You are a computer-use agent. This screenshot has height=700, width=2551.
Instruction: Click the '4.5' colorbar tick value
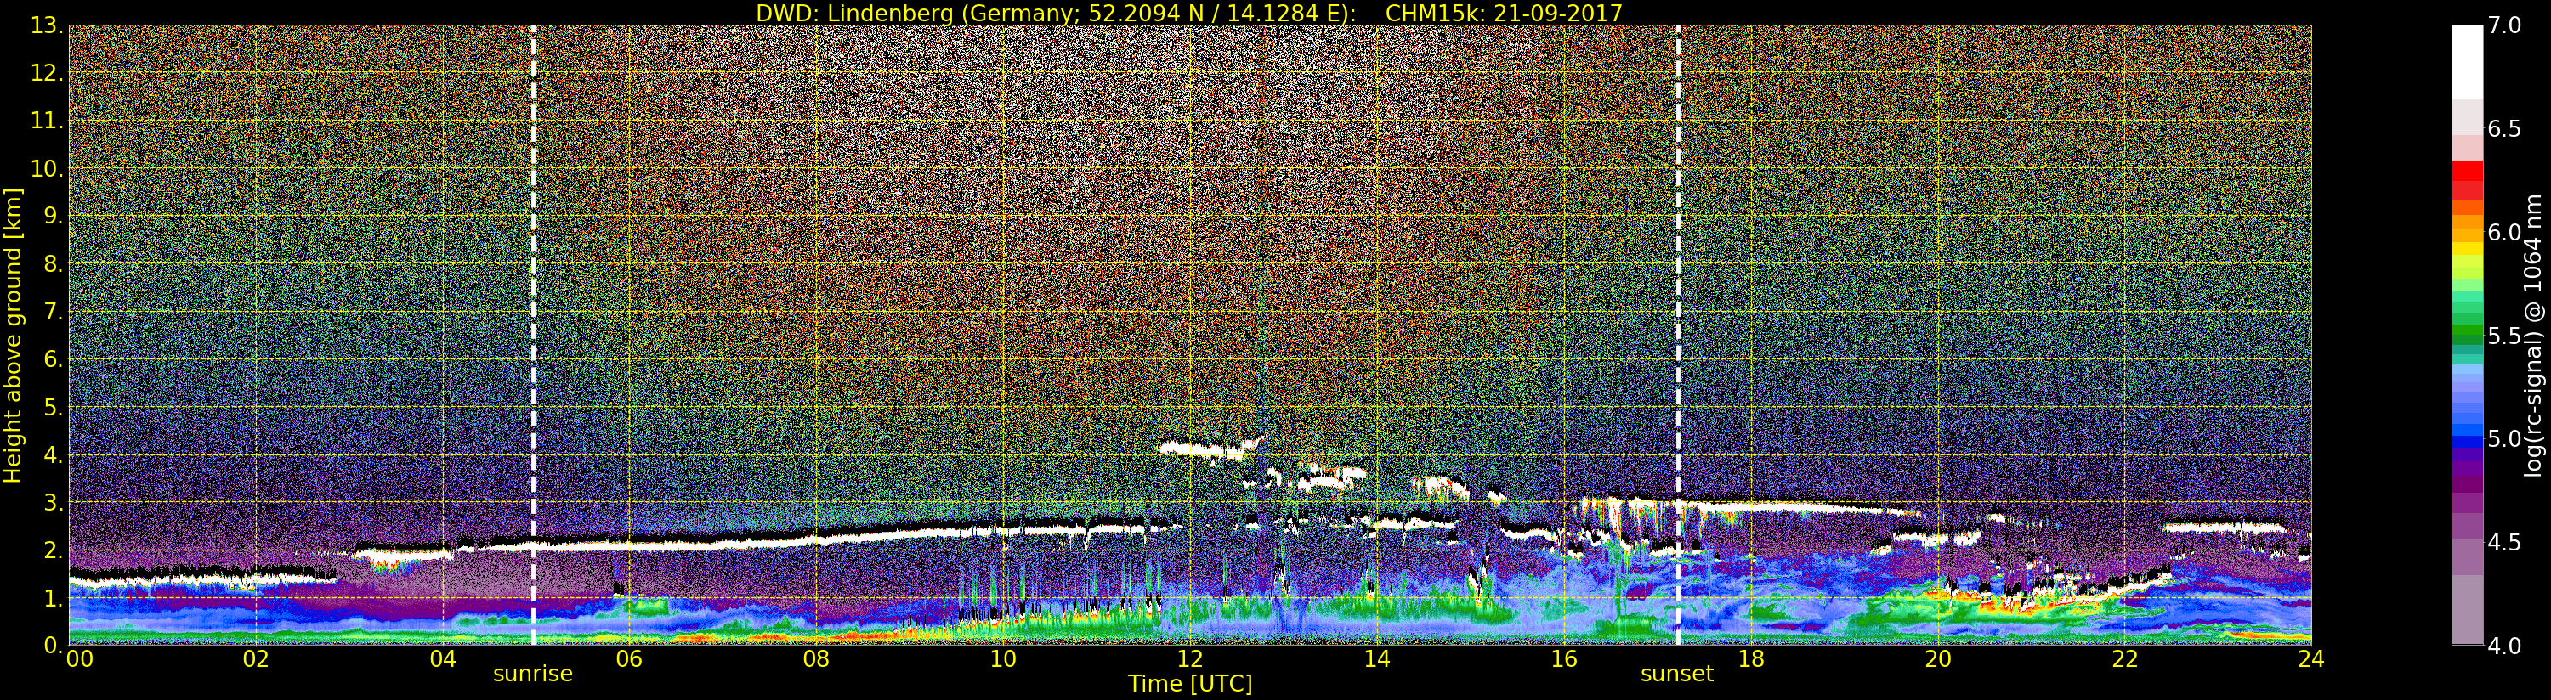pos(2504,543)
